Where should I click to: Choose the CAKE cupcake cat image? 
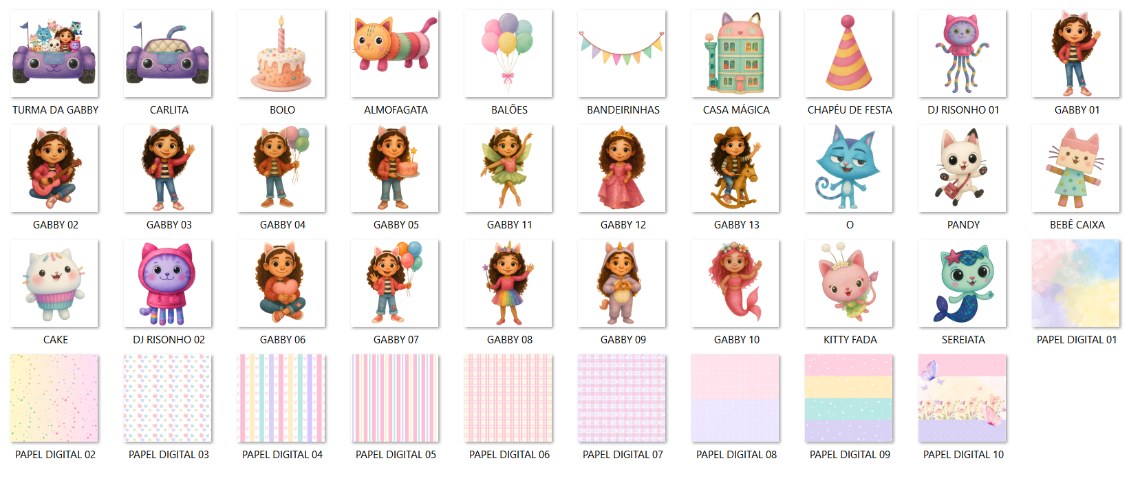pos(54,283)
